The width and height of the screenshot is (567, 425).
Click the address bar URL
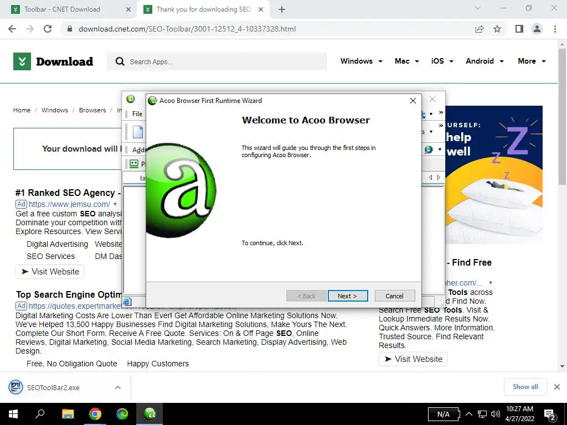(x=187, y=29)
